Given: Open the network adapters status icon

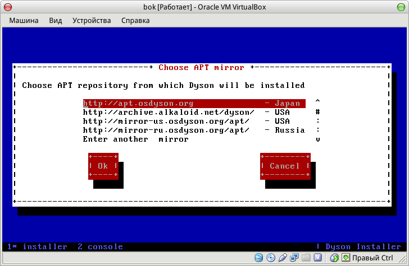Looking at the screenshot, I should (294, 258).
